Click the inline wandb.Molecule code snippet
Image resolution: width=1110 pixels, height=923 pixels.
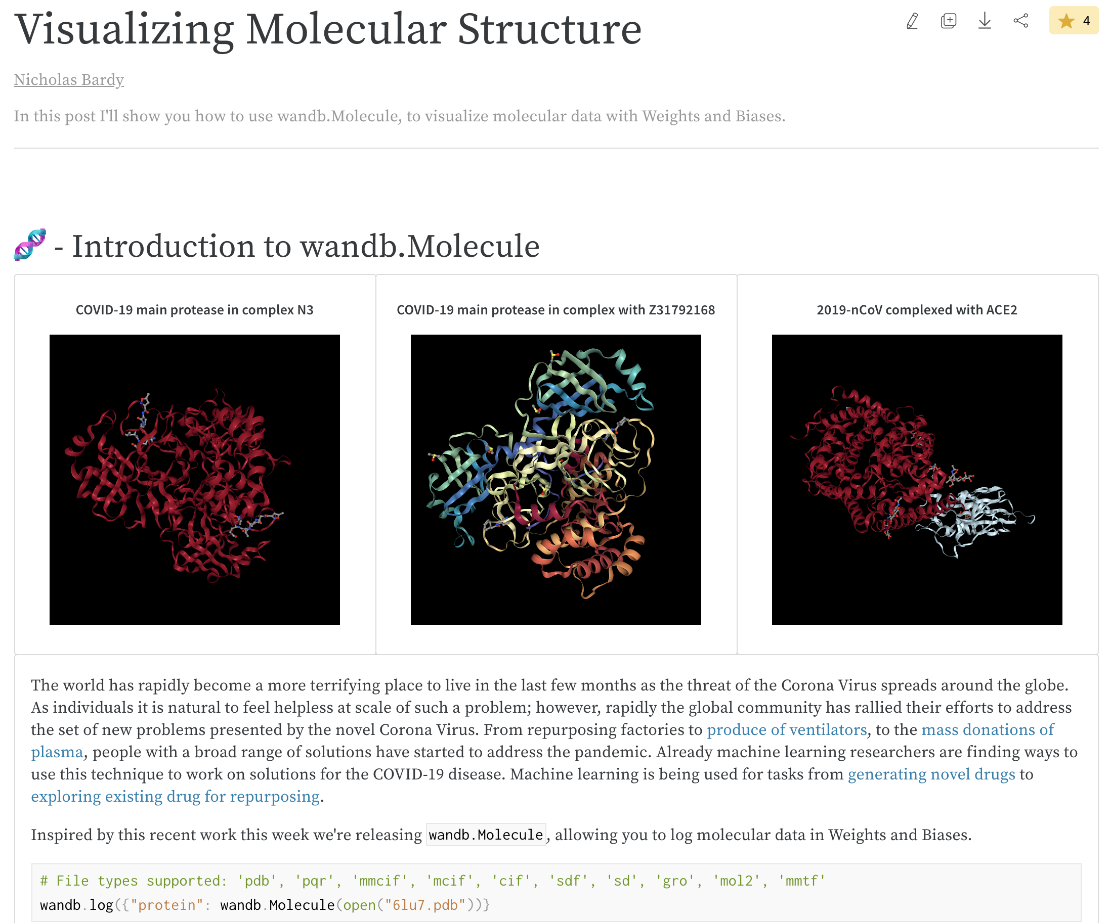[x=486, y=835]
